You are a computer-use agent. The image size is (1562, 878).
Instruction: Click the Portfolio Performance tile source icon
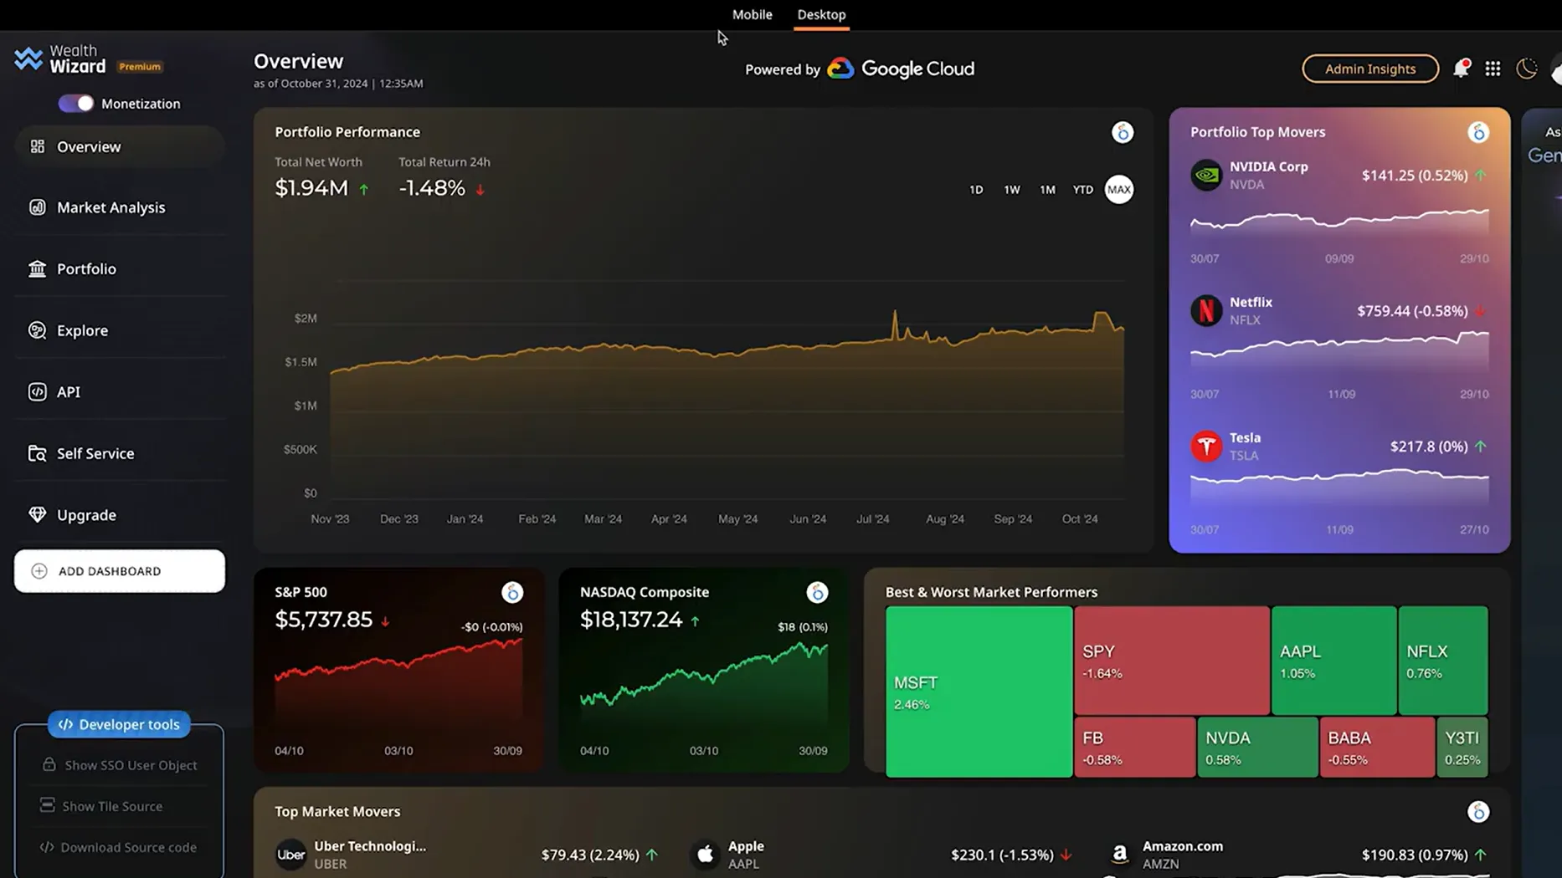[x=1123, y=132]
